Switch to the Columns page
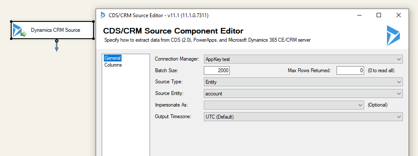 click(x=113, y=65)
